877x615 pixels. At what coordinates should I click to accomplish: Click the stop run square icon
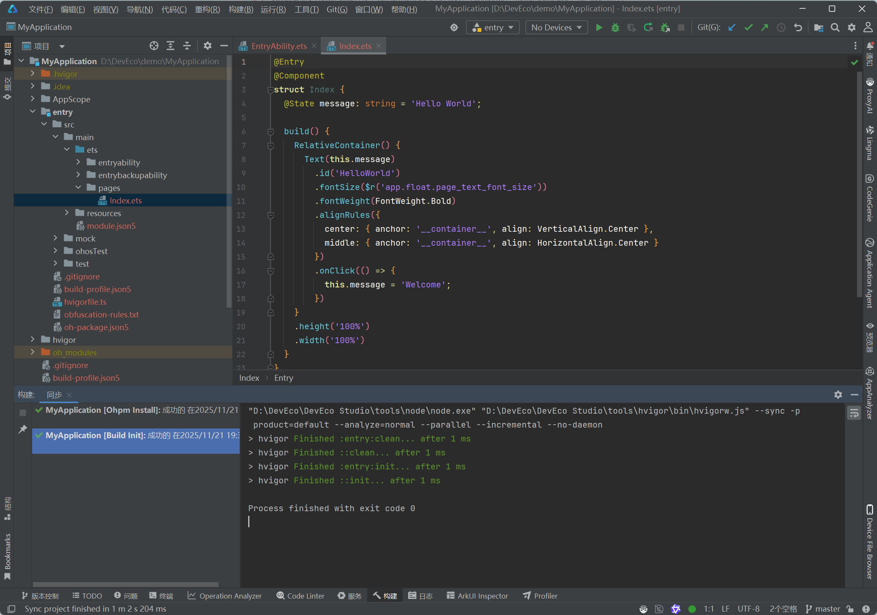[x=681, y=27]
